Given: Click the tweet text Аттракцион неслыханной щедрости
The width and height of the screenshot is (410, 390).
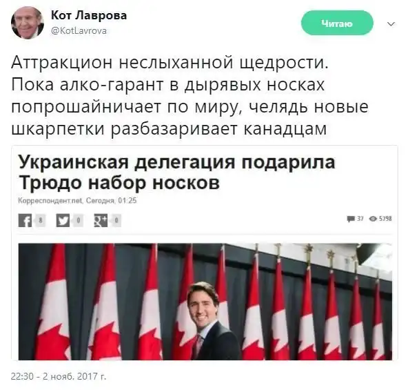Looking at the screenshot, I should coord(170,63).
